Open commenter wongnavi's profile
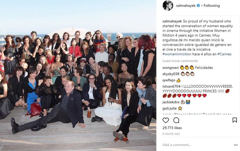 pos(171,68)
